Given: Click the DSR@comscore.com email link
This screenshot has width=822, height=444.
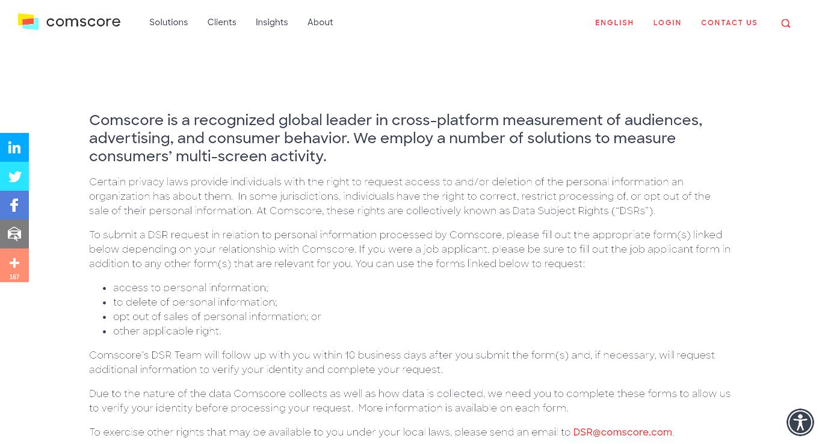Looking at the screenshot, I should [x=622, y=432].
